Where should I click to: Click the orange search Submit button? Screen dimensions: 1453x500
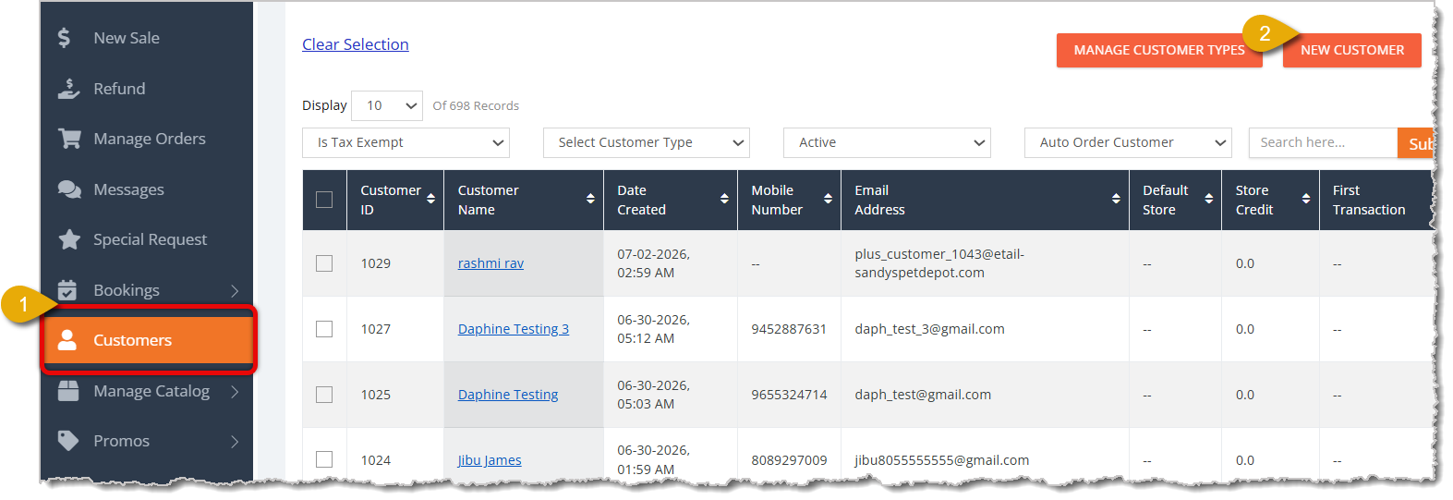1416,143
